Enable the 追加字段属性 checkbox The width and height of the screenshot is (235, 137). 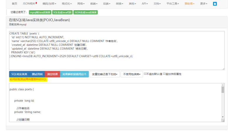click(x=164, y=74)
